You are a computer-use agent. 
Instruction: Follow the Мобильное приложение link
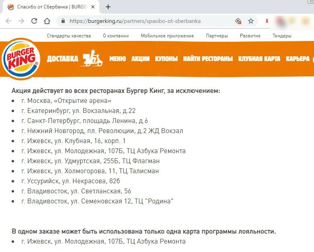tap(167, 36)
